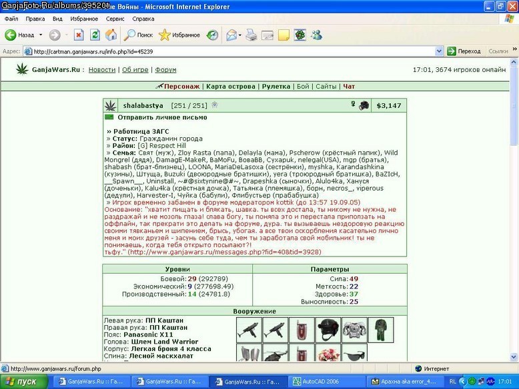The image size is (519, 389).
Task: Expand the Ссылки toolbar chevron
Action: [x=515, y=49]
